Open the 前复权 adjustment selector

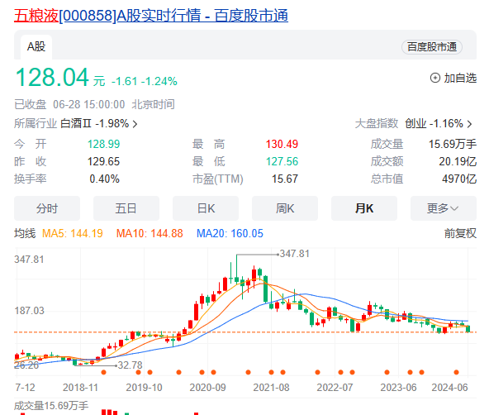click(460, 233)
